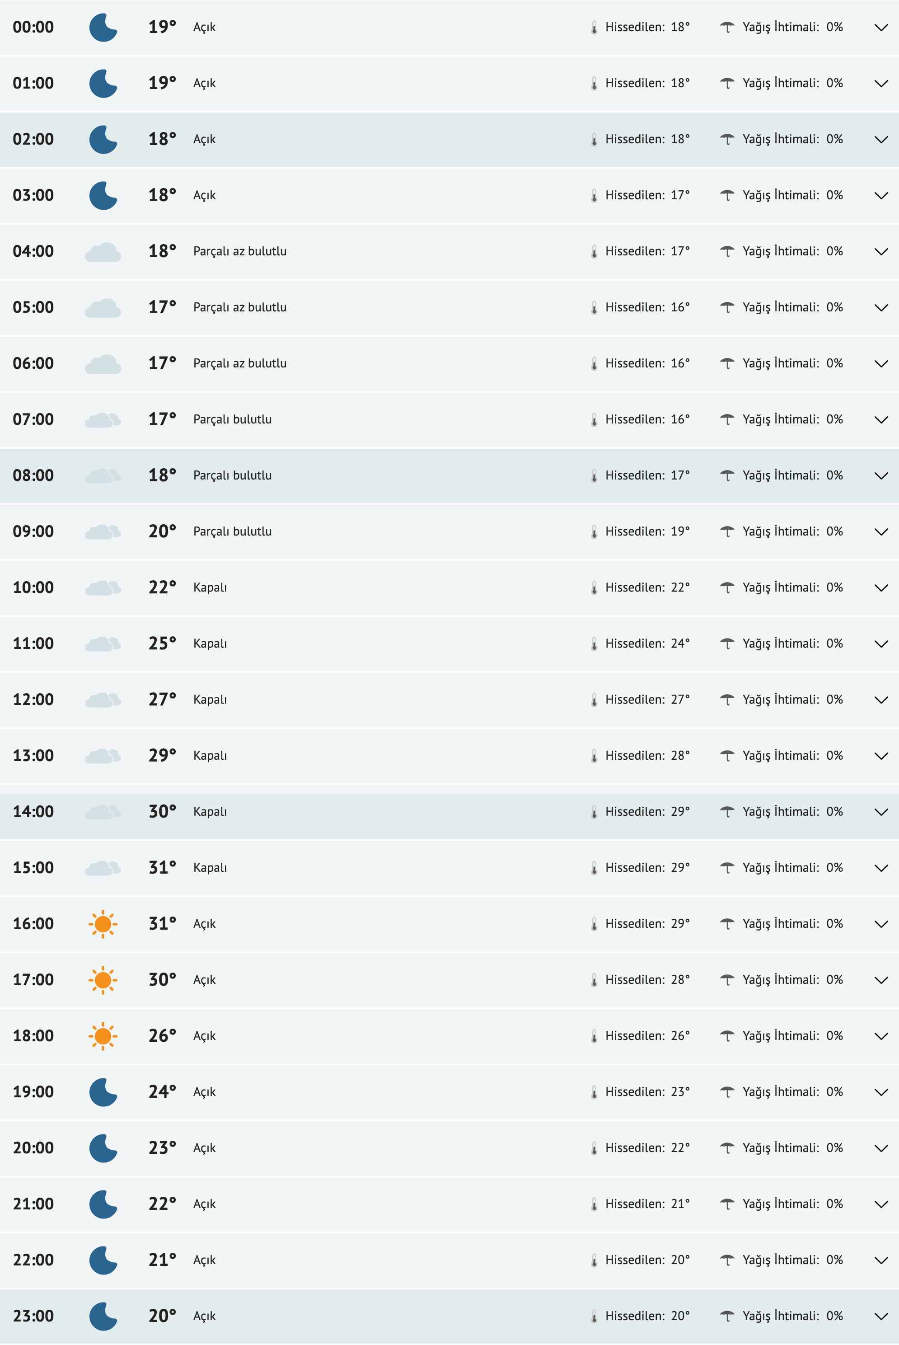The image size is (899, 1345).
Task: Click the umbrella icon in the 12:00 row
Action: click(x=728, y=699)
